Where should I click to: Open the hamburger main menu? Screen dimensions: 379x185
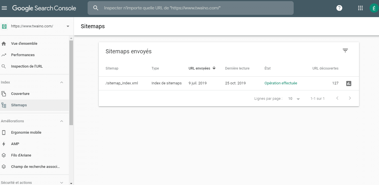pyautogui.click(x=4, y=8)
